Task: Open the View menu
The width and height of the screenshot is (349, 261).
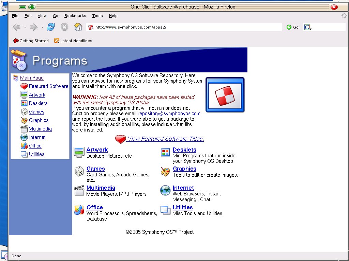Action: pyautogui.click(x=42, y=16)
